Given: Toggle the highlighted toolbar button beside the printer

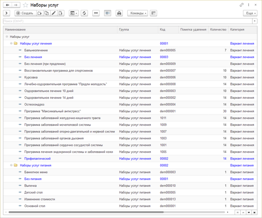Looking at the screenshot, I should (107, 13).
